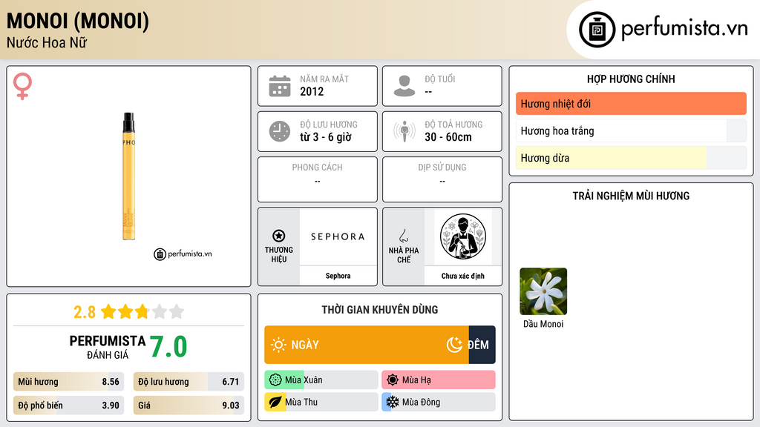Click the clock icon beside Độ lưu hương

pos(280,131)
